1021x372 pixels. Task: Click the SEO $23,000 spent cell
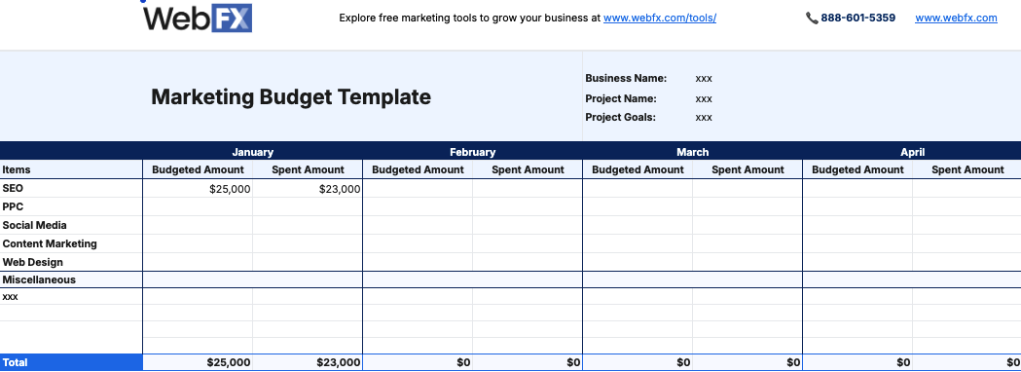coord(308,189)
